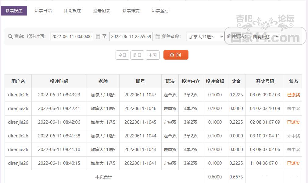Switch to the 彩票账变 tab
Viewport: 308px width, 183px height.
coord(131,10)
